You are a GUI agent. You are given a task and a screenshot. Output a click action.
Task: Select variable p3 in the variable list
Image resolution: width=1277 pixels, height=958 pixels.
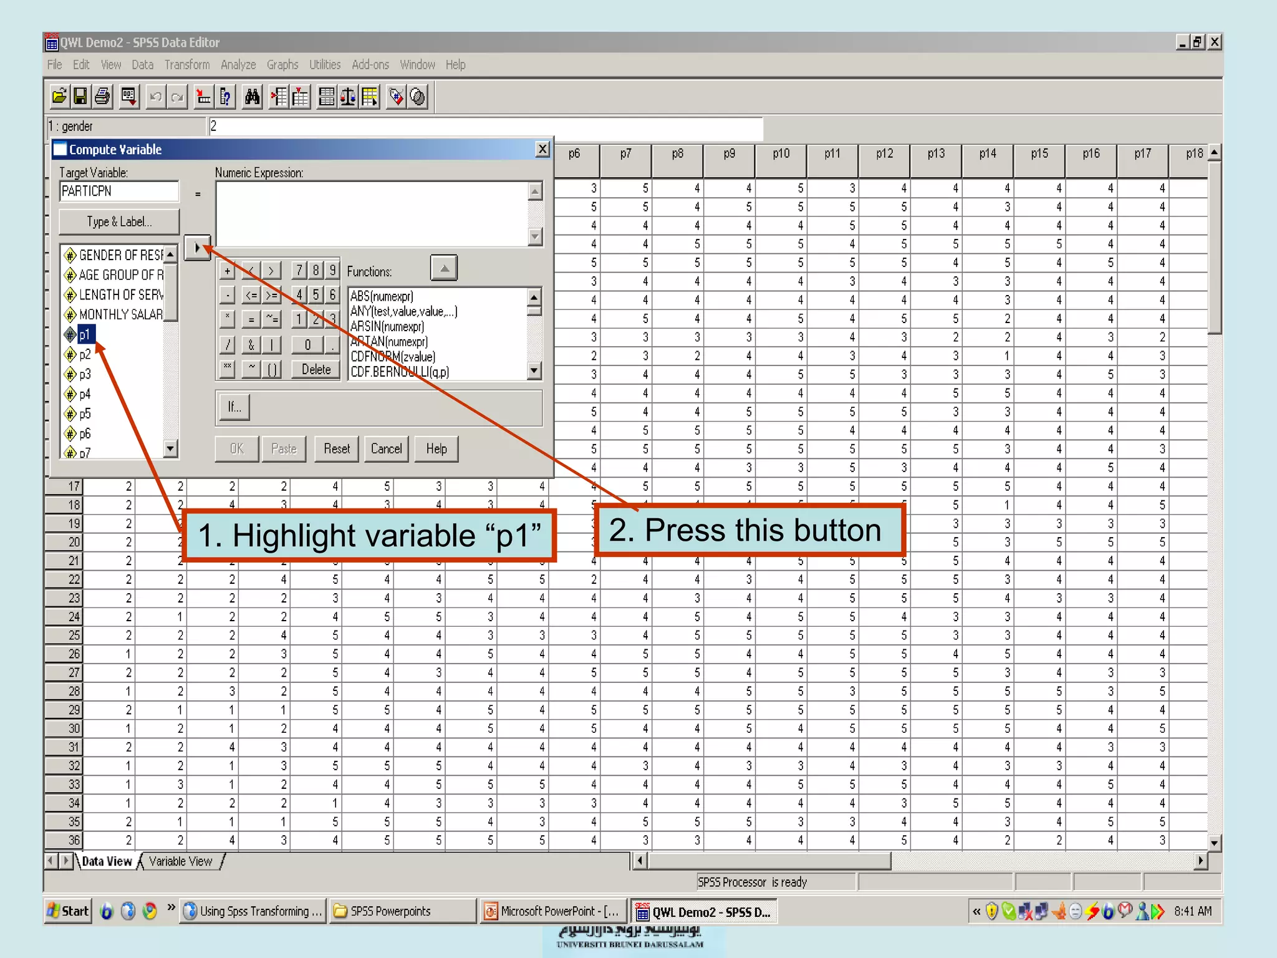85,374
